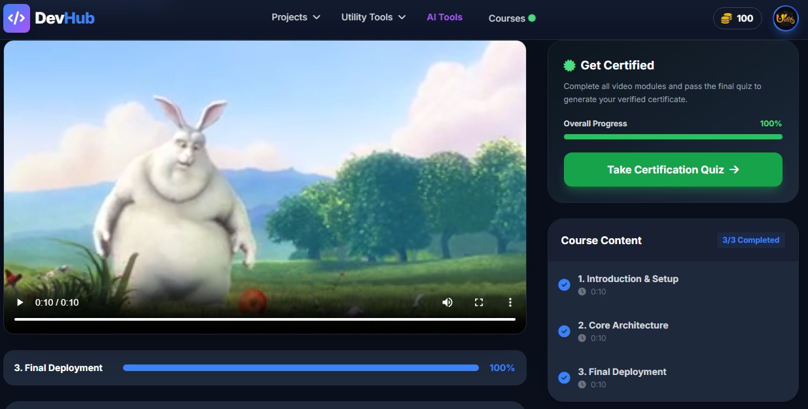The image size is (808, 409).
Task: Enter fullscreen mode for the video
Action: coord(479,302)
